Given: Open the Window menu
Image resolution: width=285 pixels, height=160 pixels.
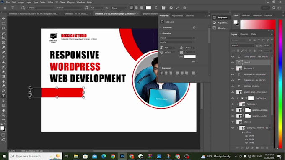Looking at the screenshot, I should [80, 2].
